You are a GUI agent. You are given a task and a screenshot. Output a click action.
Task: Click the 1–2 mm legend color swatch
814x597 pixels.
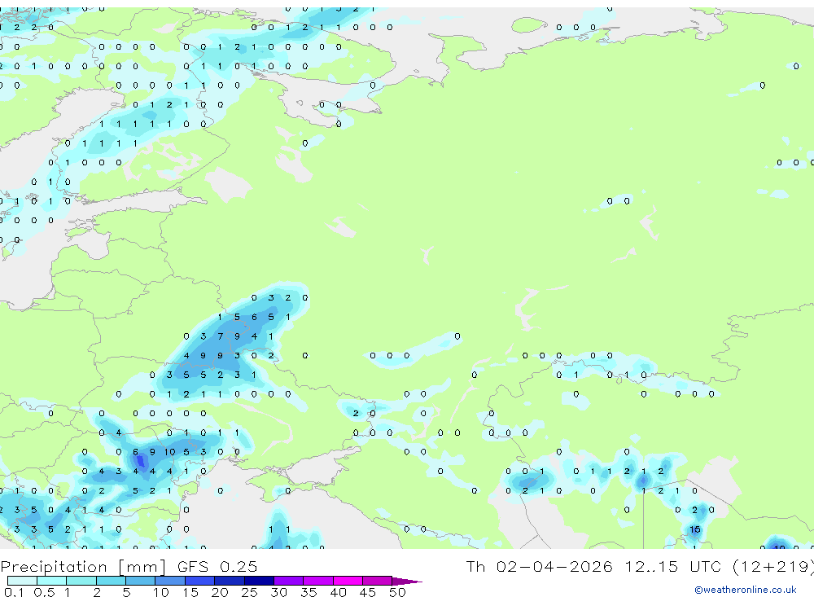click(x=81, y=581)
